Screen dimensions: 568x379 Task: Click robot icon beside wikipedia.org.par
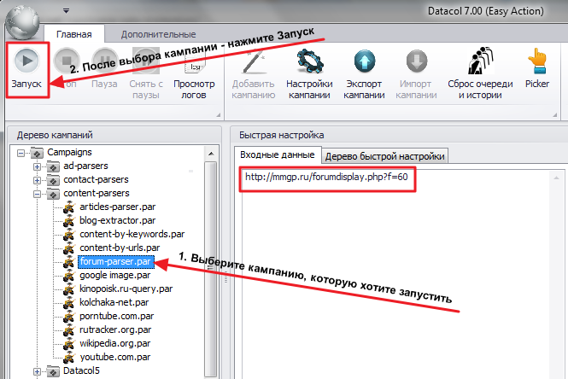pyautogui.click(x=69, y=344)
